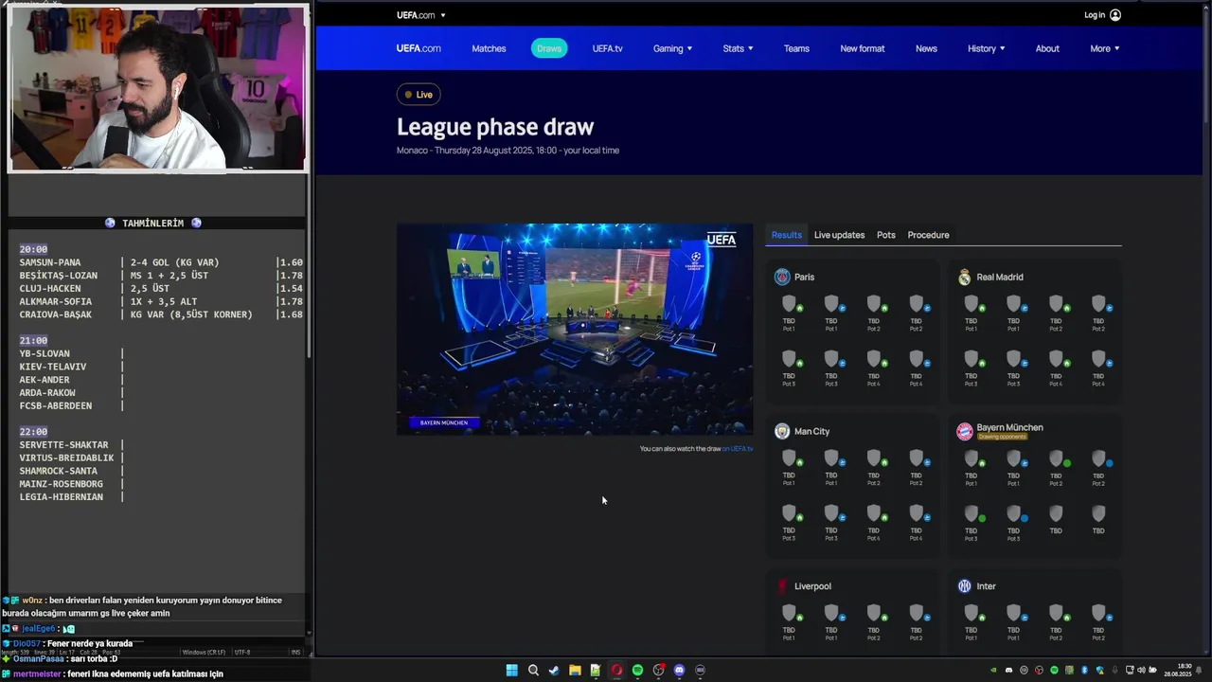Select the BEŞİKTAŞ-LOZAN prediction row
The height and width of the screenshot is (682, 1212).
pyautogui.click(x=161, y=276)
